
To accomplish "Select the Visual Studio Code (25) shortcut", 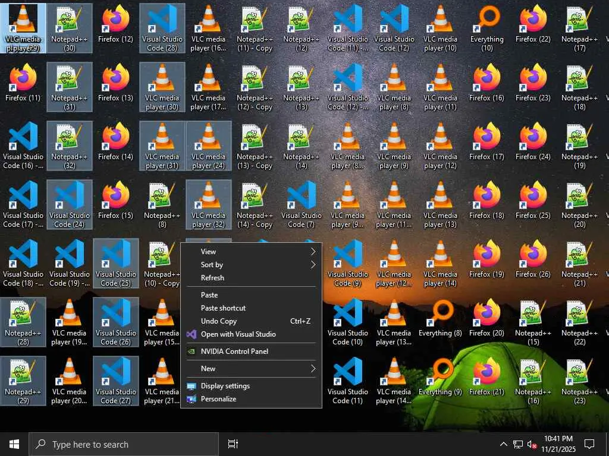I will pyautogui.click(x=116, y=263).
